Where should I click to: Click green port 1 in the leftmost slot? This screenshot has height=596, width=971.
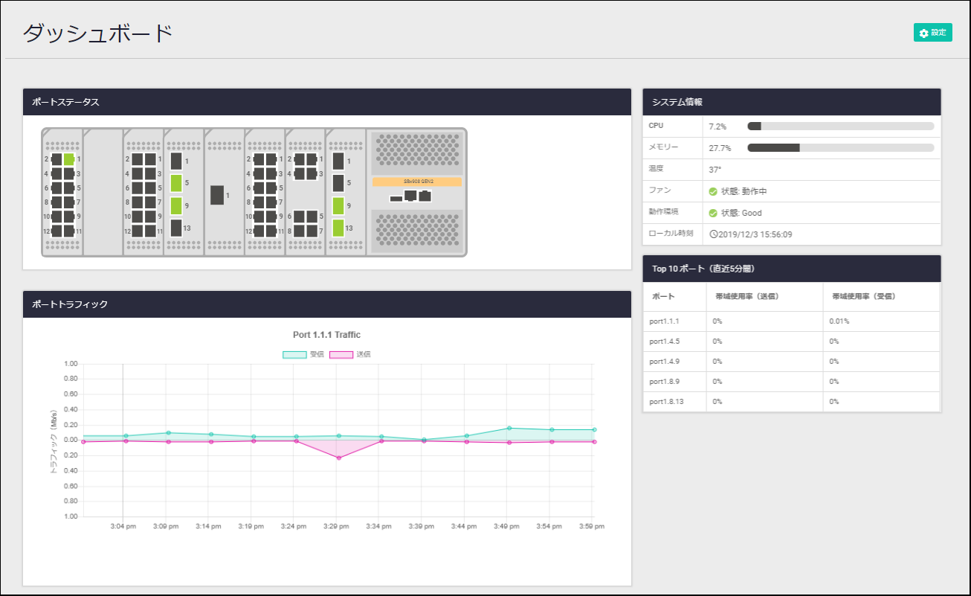point(69,159)
